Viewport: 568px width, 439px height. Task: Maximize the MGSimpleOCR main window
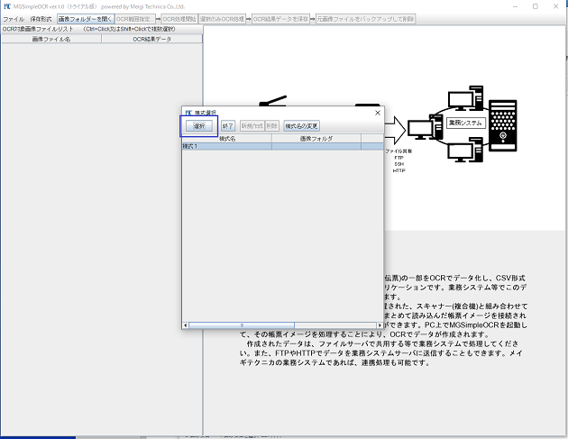[536, 6]
